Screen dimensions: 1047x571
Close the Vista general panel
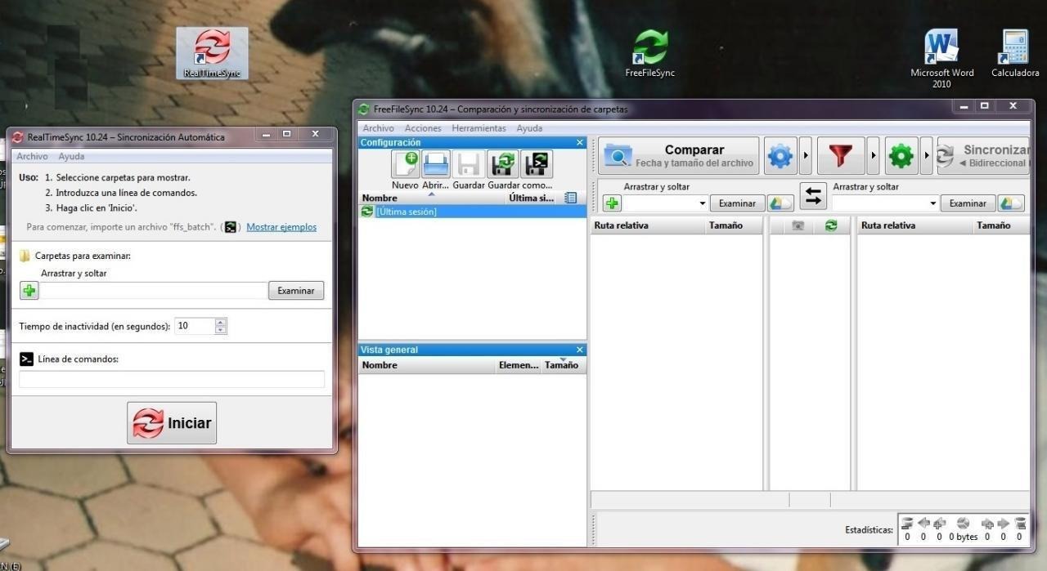(x=580, y=350)
